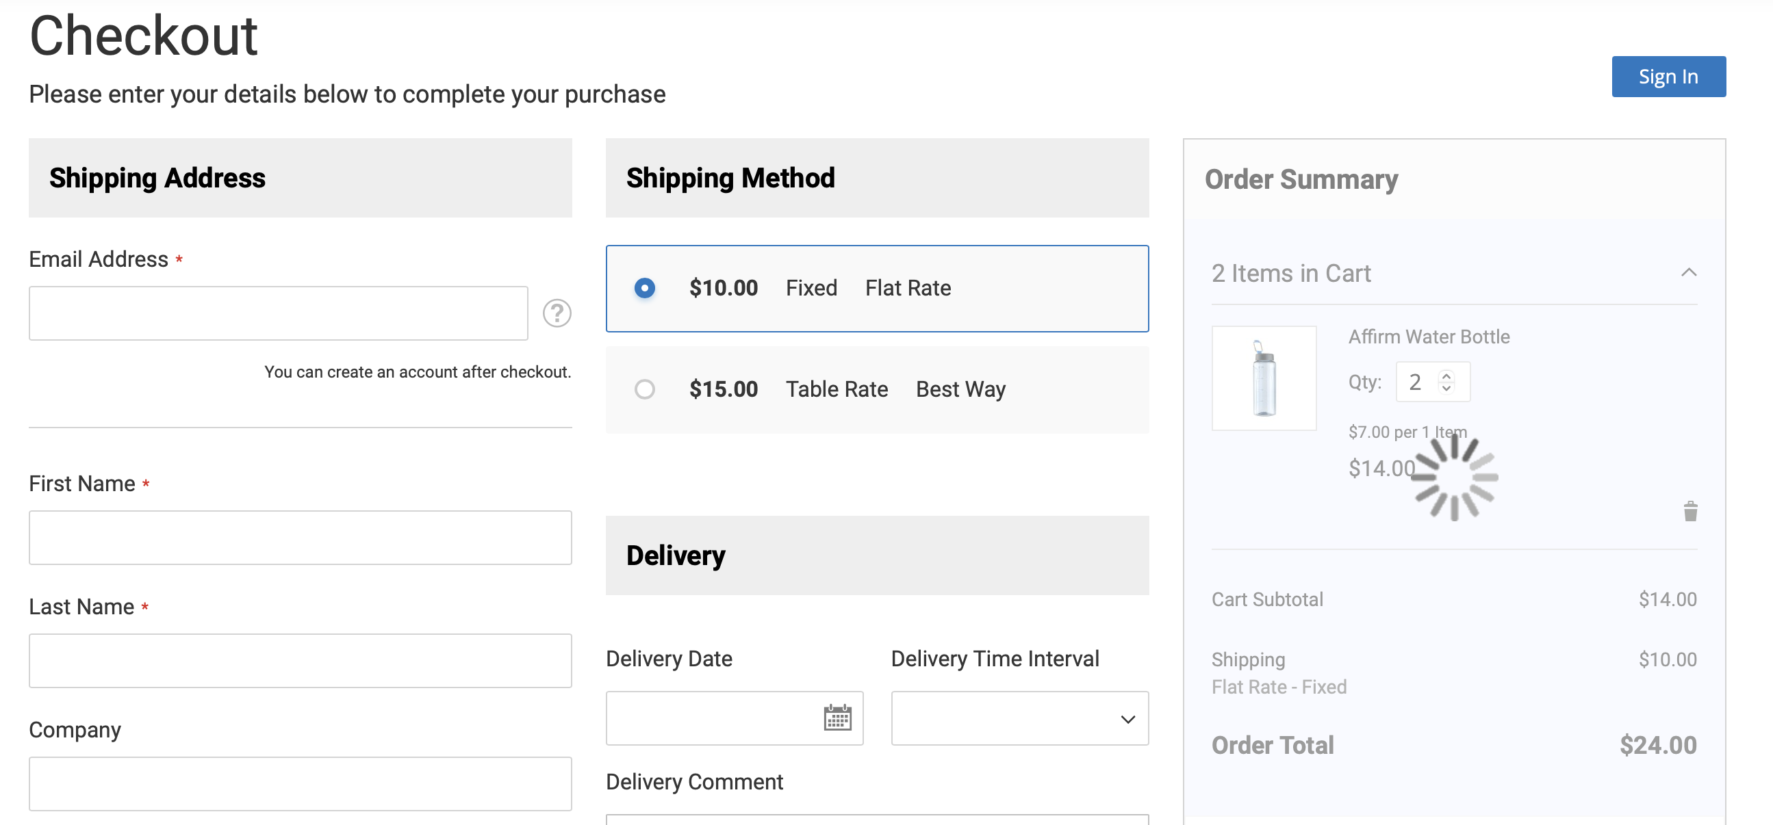Open the Delivery Date calendar icon
Image resolution: width=1773 pixels, height=825 pixels.
[x=837, y=718]
